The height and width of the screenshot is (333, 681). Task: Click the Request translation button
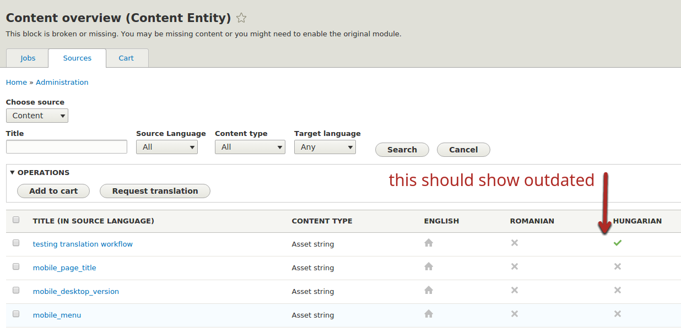(x=155, y=191)
